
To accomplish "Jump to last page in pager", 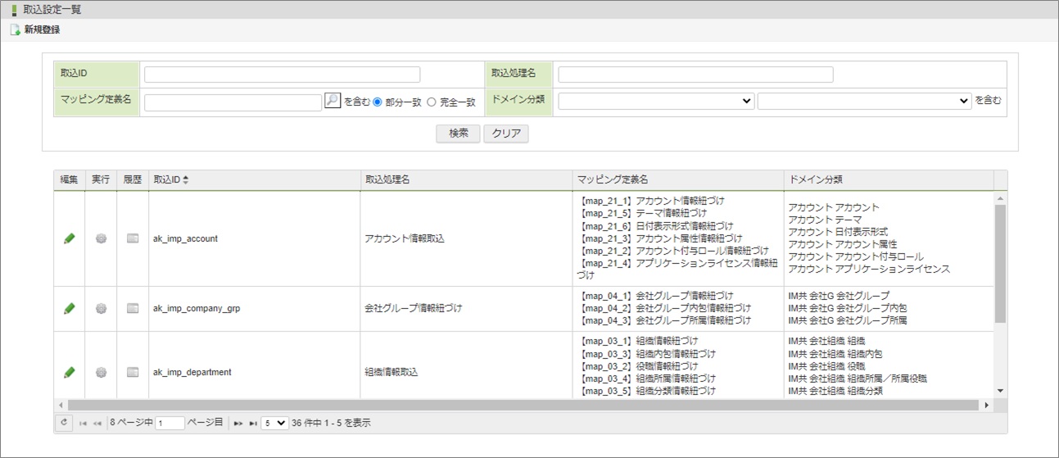I will click(253, 424).
